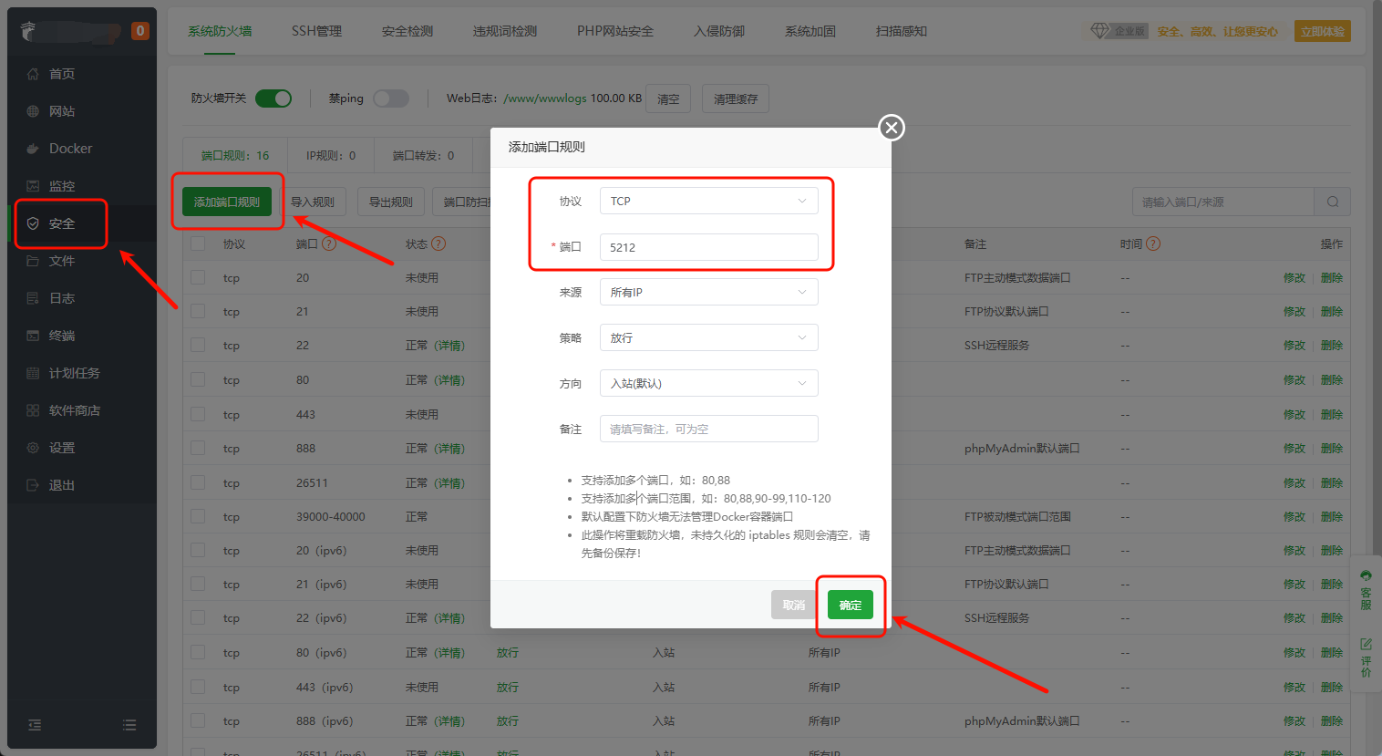The image size is (1382, 756).
Task: Open the 协议 TCP dropdown
Action: point(708,201)
